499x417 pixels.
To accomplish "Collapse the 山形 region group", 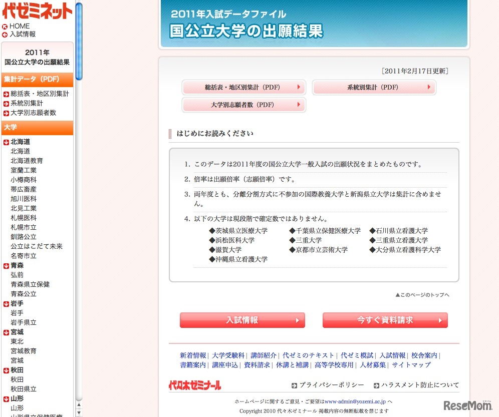I will (6, 399).
